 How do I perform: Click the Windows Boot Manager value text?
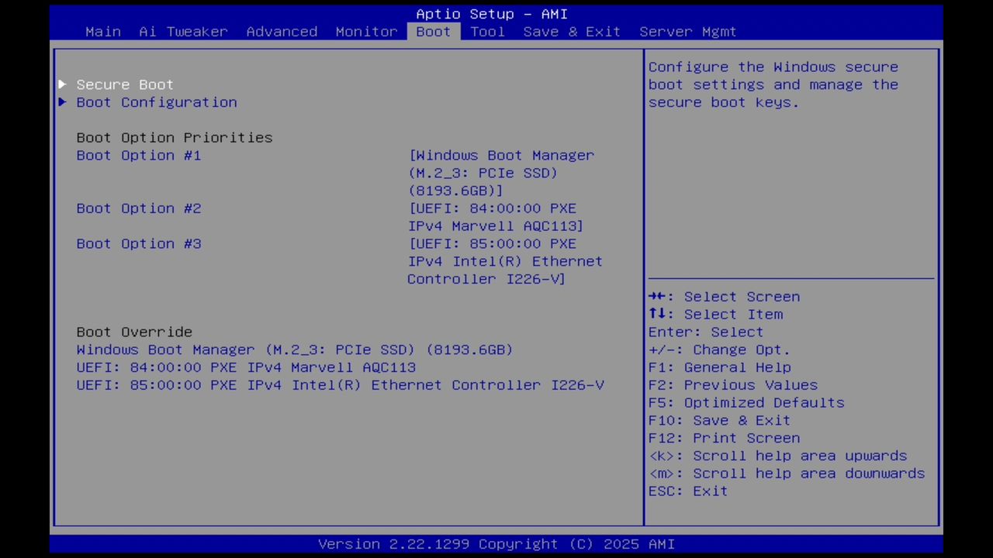click(x=501, y=155)
